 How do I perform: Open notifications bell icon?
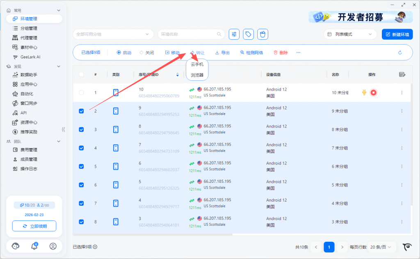[x=34, y=246]
